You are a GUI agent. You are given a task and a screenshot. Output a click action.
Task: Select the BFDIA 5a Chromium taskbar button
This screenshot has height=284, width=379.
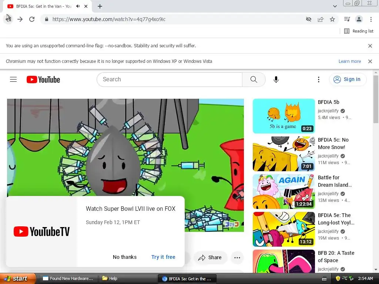[x=187, y=279]
